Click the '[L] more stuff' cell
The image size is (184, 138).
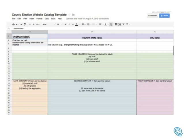click(92, 59)
